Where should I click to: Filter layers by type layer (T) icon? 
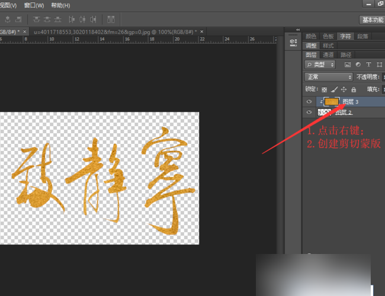pyautogui.click(x=368, y=65)
